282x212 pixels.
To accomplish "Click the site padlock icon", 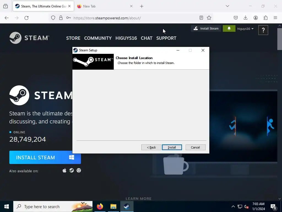I will click(x=61, y=18).
